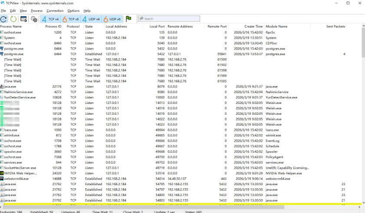
Task: Open the Connection menu
Action: [x=55, y=10]
